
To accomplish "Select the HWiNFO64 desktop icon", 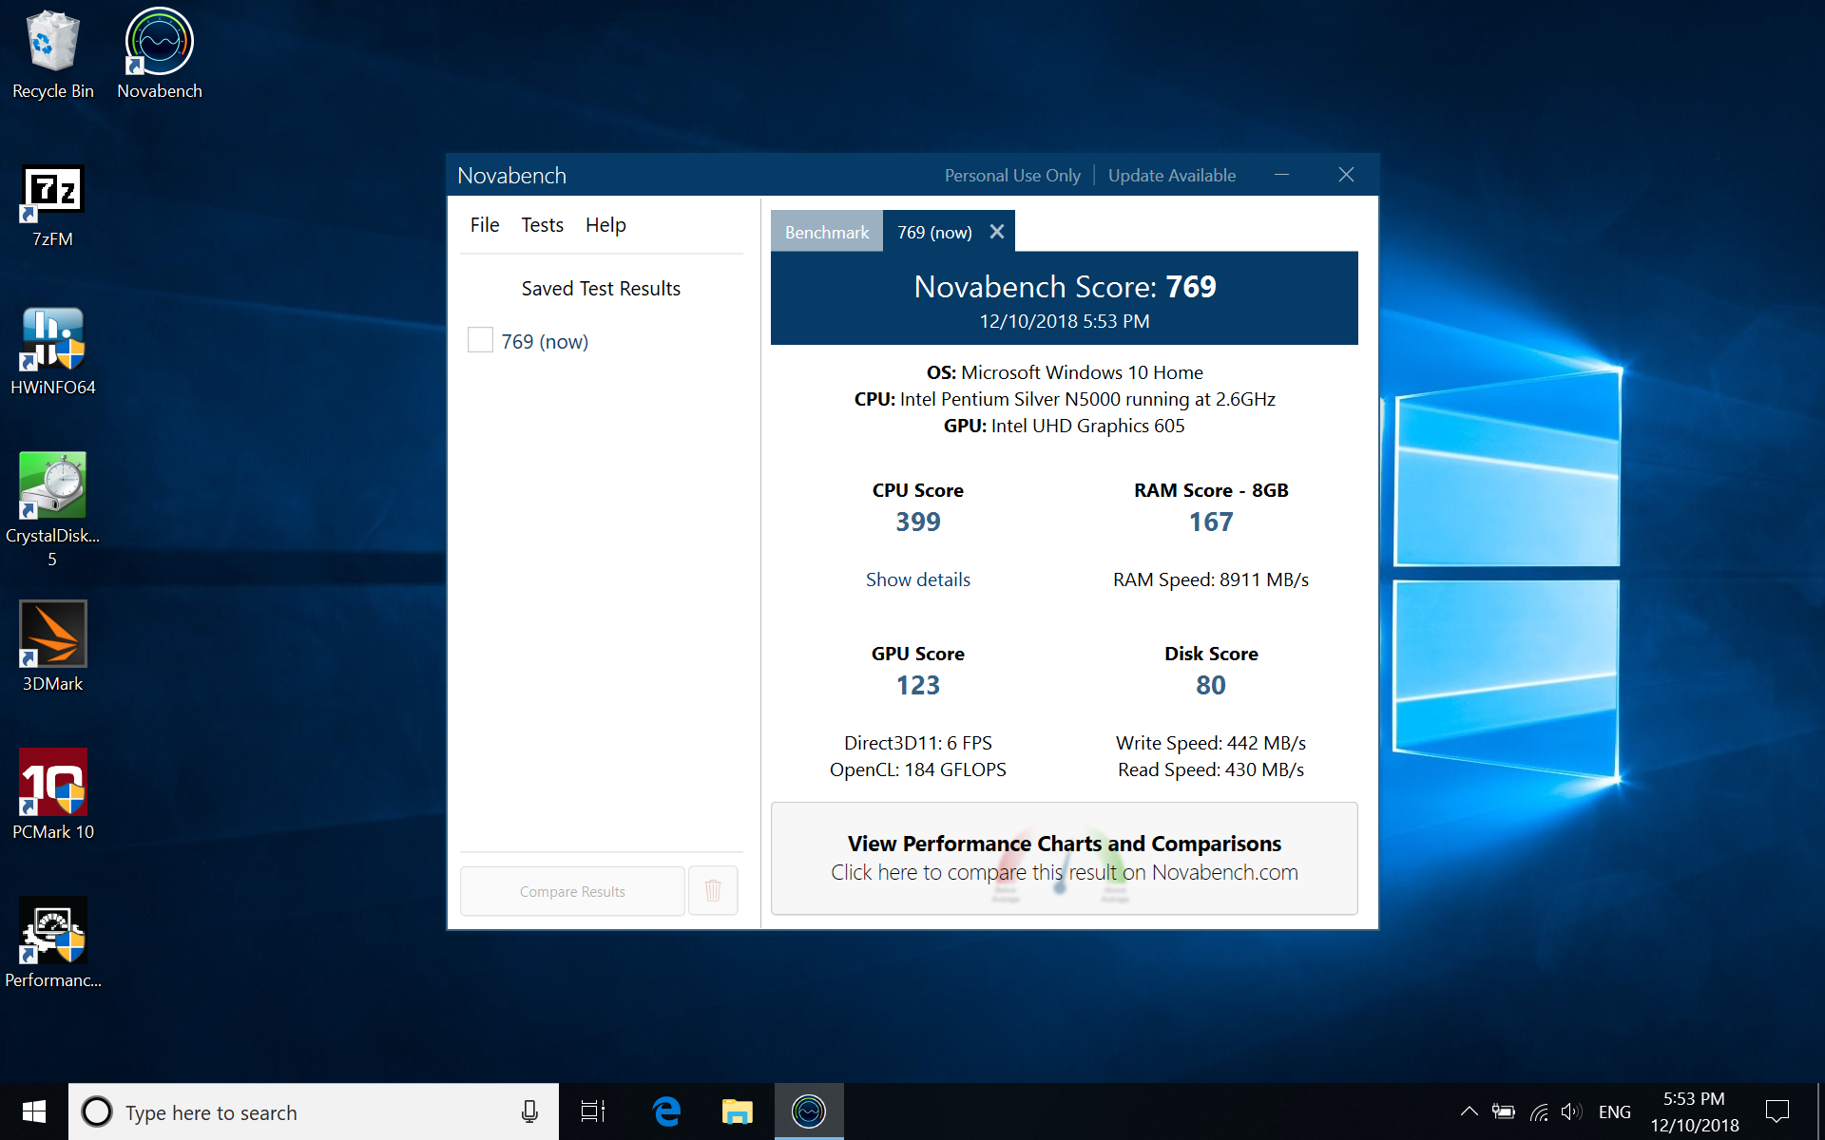I will 53,353.
